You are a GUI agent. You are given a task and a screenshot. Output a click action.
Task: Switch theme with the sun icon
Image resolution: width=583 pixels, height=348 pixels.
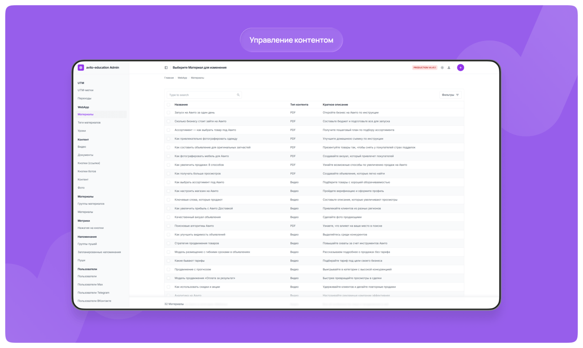click(442, 67)
